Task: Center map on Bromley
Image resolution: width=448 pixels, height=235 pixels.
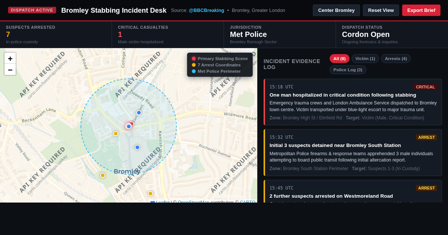Action: 336,10
